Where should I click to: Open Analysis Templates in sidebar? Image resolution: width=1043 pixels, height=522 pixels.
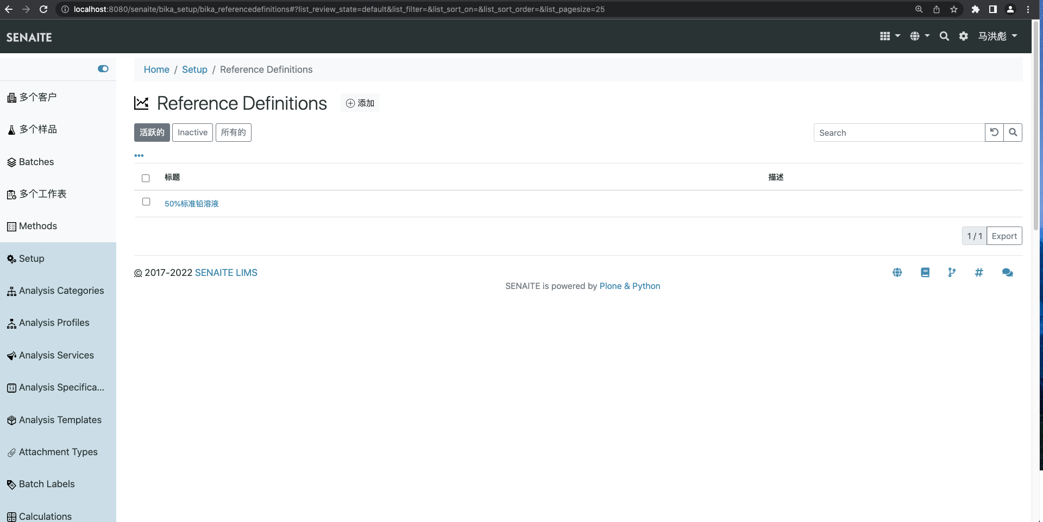click(x=54, y=420)
